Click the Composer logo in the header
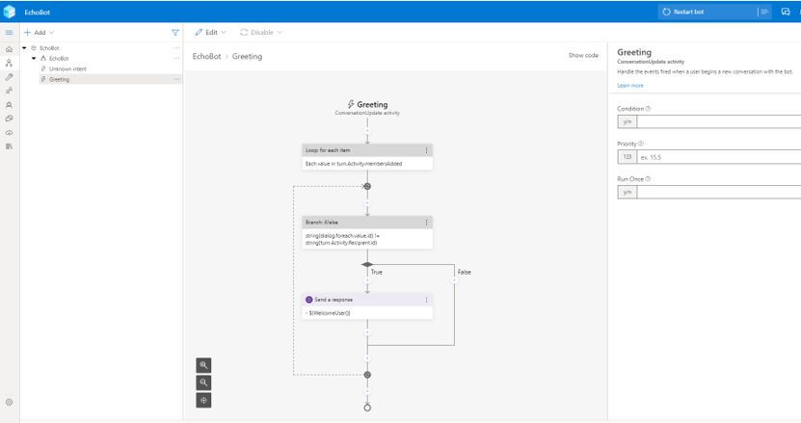The width and height of the screenshot is (801, 423). click(x=10, y=12)
